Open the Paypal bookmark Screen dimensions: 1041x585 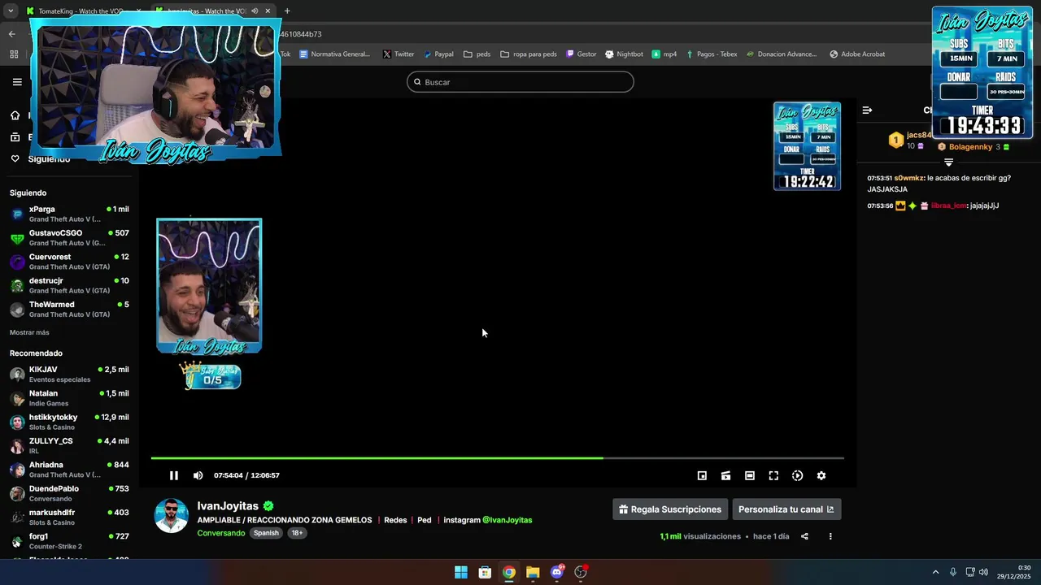438,54
